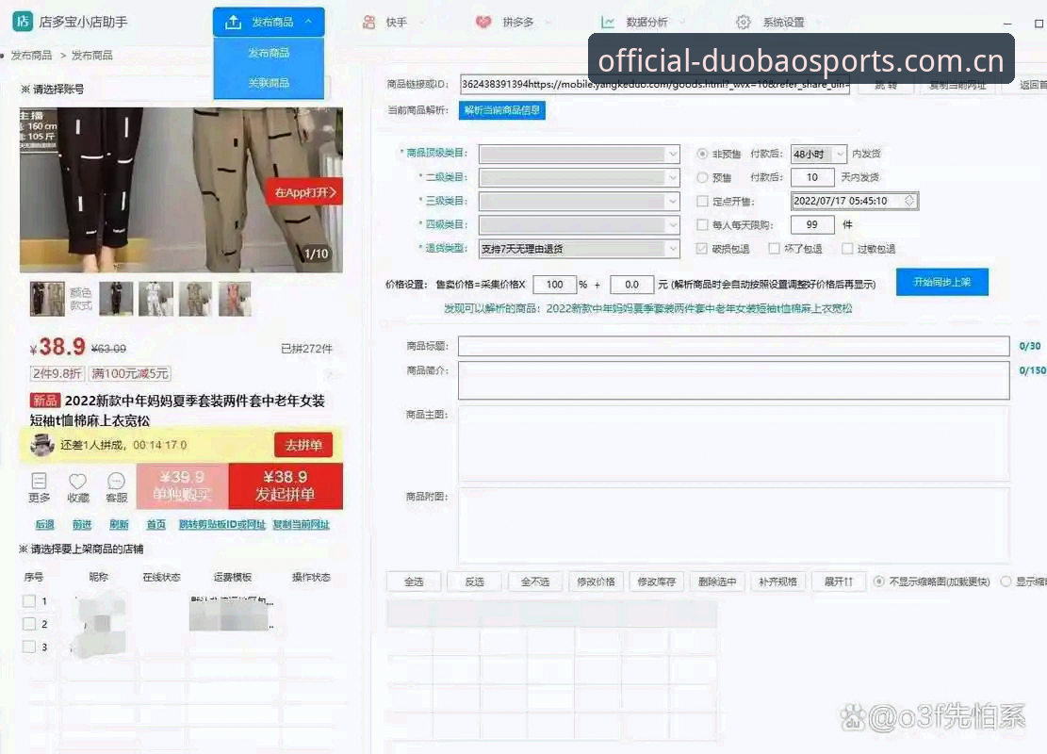Select the second dark outfit thumbnail
The width and height of the screenshot is (1047, 754).
click(x=116, y=299)
